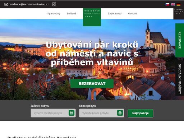Click the Konec pobytu label
Viewport: 184px width, 138px height.
(x=87, y=106)
